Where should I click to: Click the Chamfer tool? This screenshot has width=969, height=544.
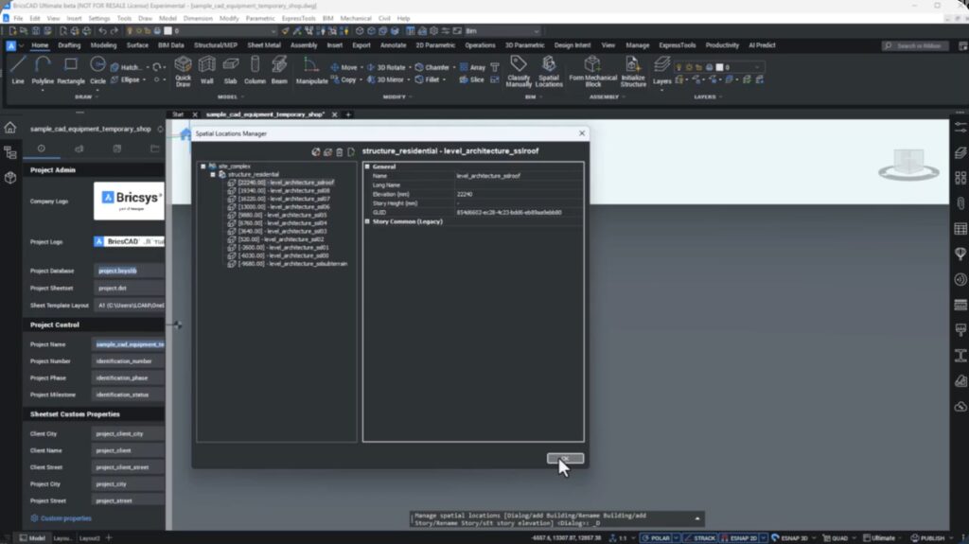tap(432, 67)
